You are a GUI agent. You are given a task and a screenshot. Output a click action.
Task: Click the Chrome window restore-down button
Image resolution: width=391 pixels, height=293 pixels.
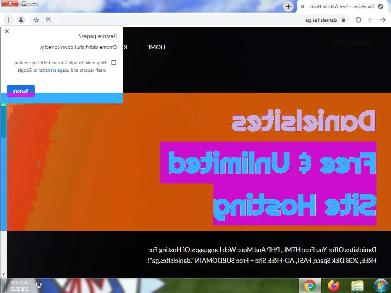click(x=24, y=3)
